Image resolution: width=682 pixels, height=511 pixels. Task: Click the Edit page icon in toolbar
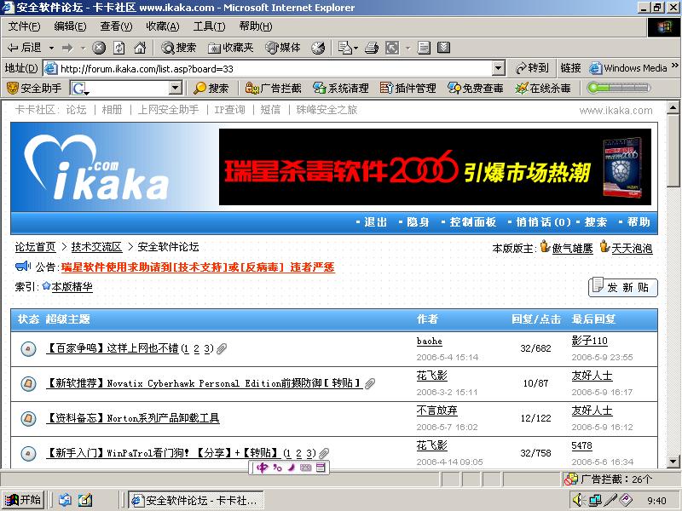(x=392, y=48)
